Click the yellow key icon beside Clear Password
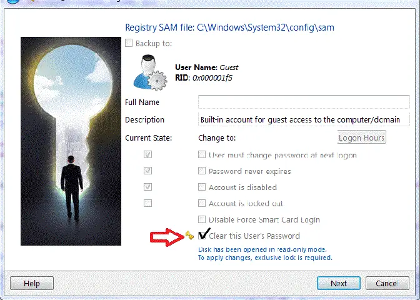The width and height of the screenshot is (420, 300). tap(189, 236)
